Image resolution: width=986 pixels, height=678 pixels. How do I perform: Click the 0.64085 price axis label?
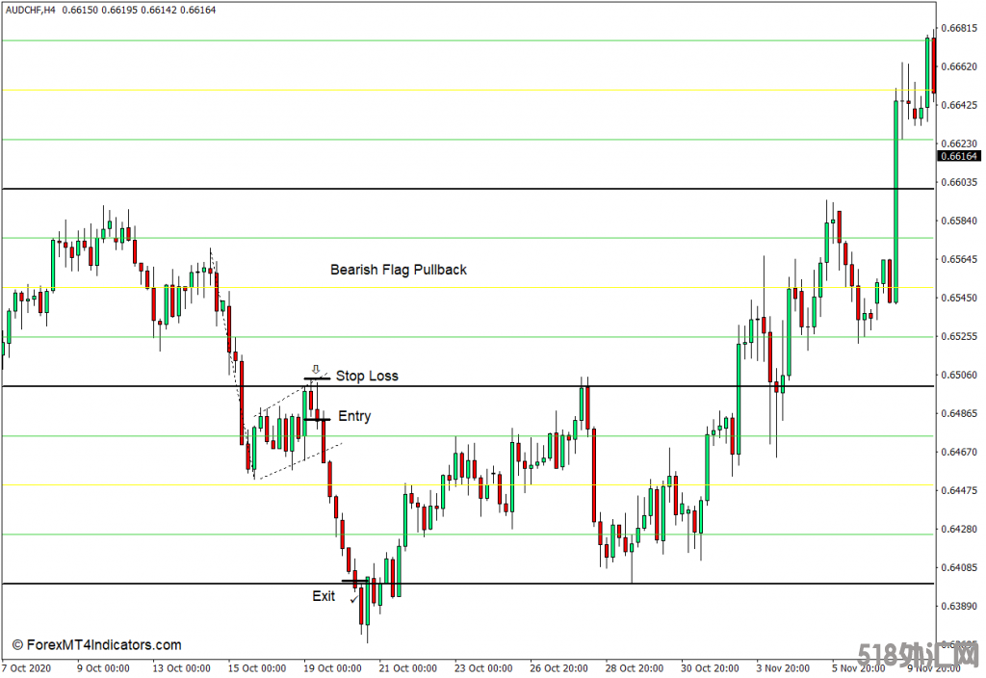click(960, 568)
